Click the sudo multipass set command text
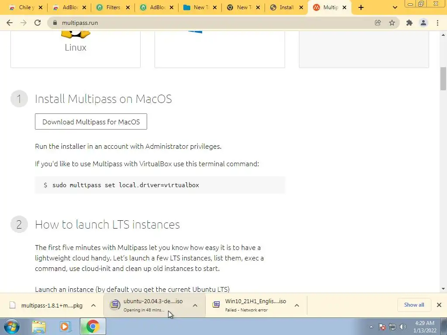Screen dimensions: 447x335 pyautogui.click(x=126, y=185)
